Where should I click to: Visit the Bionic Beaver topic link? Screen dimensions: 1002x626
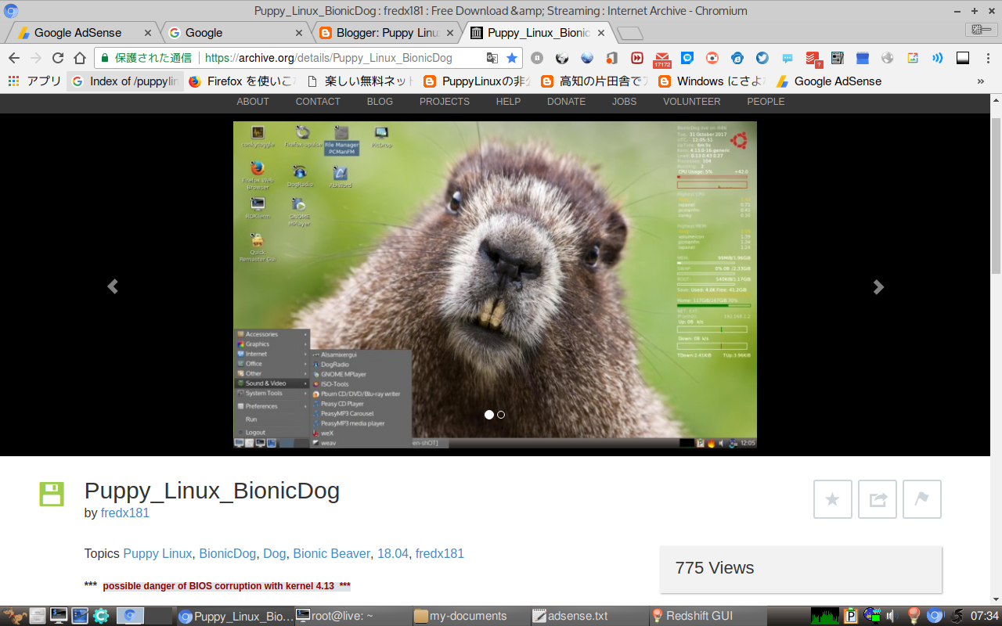(331, 553)
